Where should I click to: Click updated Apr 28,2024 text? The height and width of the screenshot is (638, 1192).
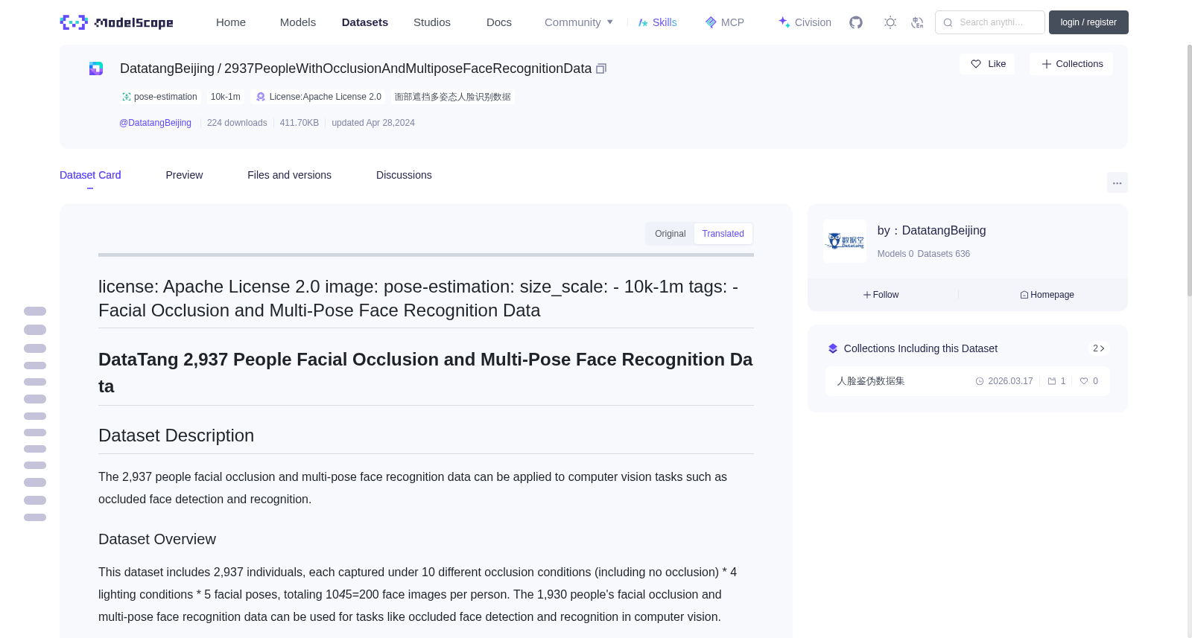[x=373, y=123]
